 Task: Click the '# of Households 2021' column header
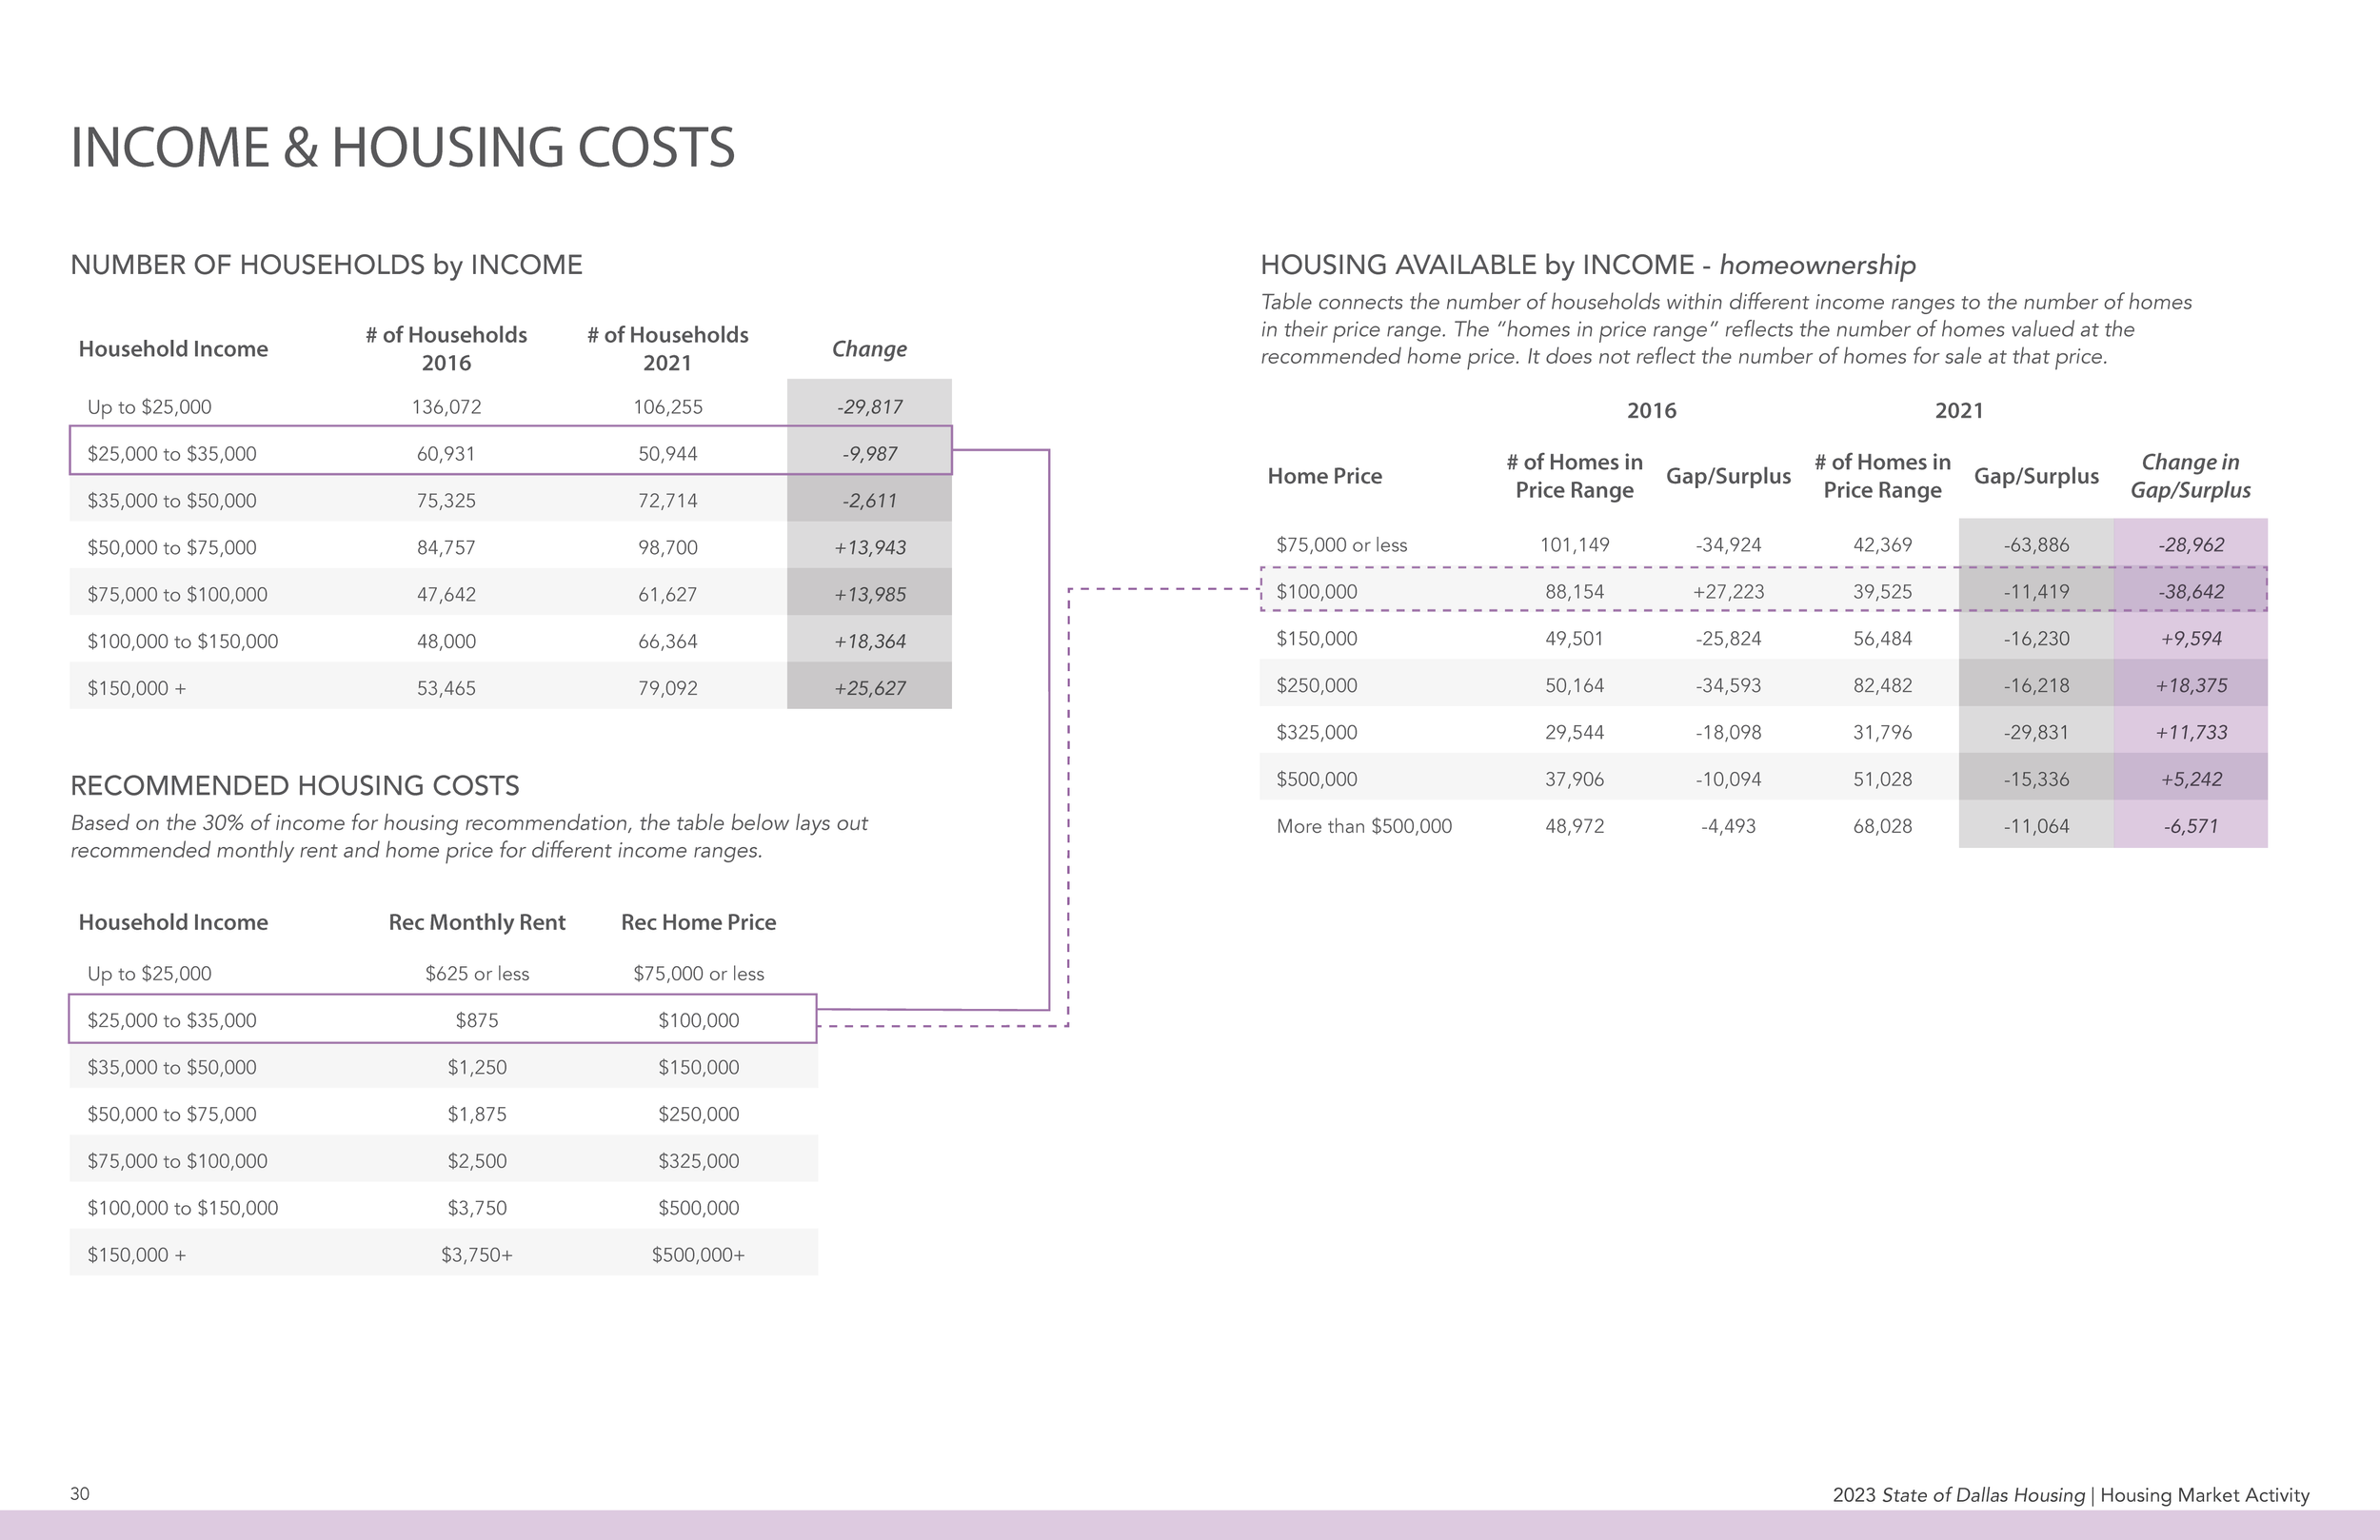click(x=668, y=349)
